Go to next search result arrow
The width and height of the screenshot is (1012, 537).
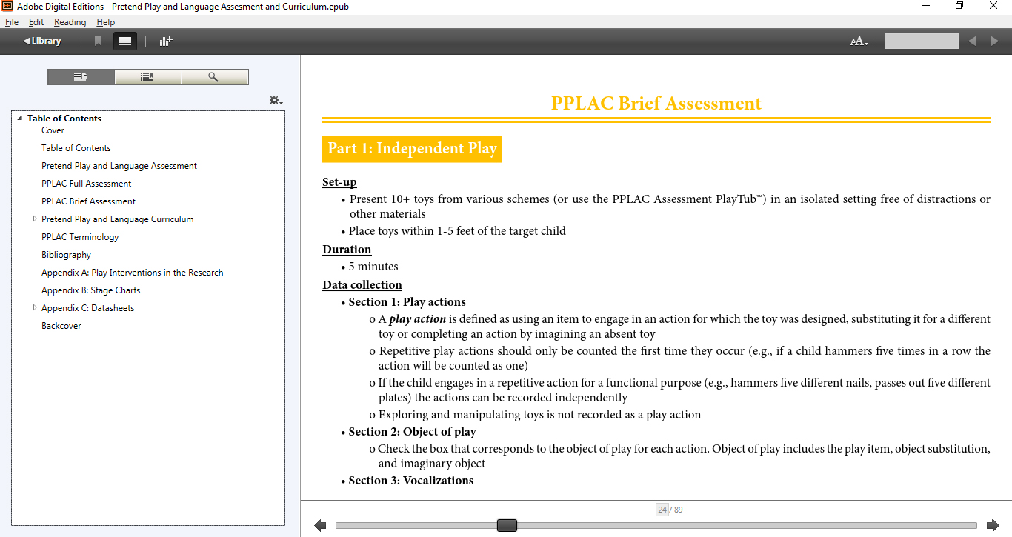(x=995, y=41)
